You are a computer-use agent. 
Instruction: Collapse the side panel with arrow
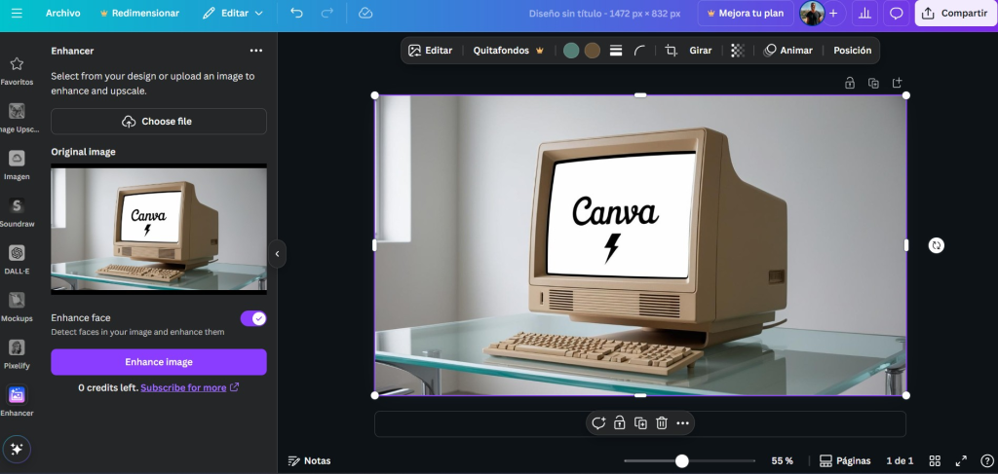(277, 253)
